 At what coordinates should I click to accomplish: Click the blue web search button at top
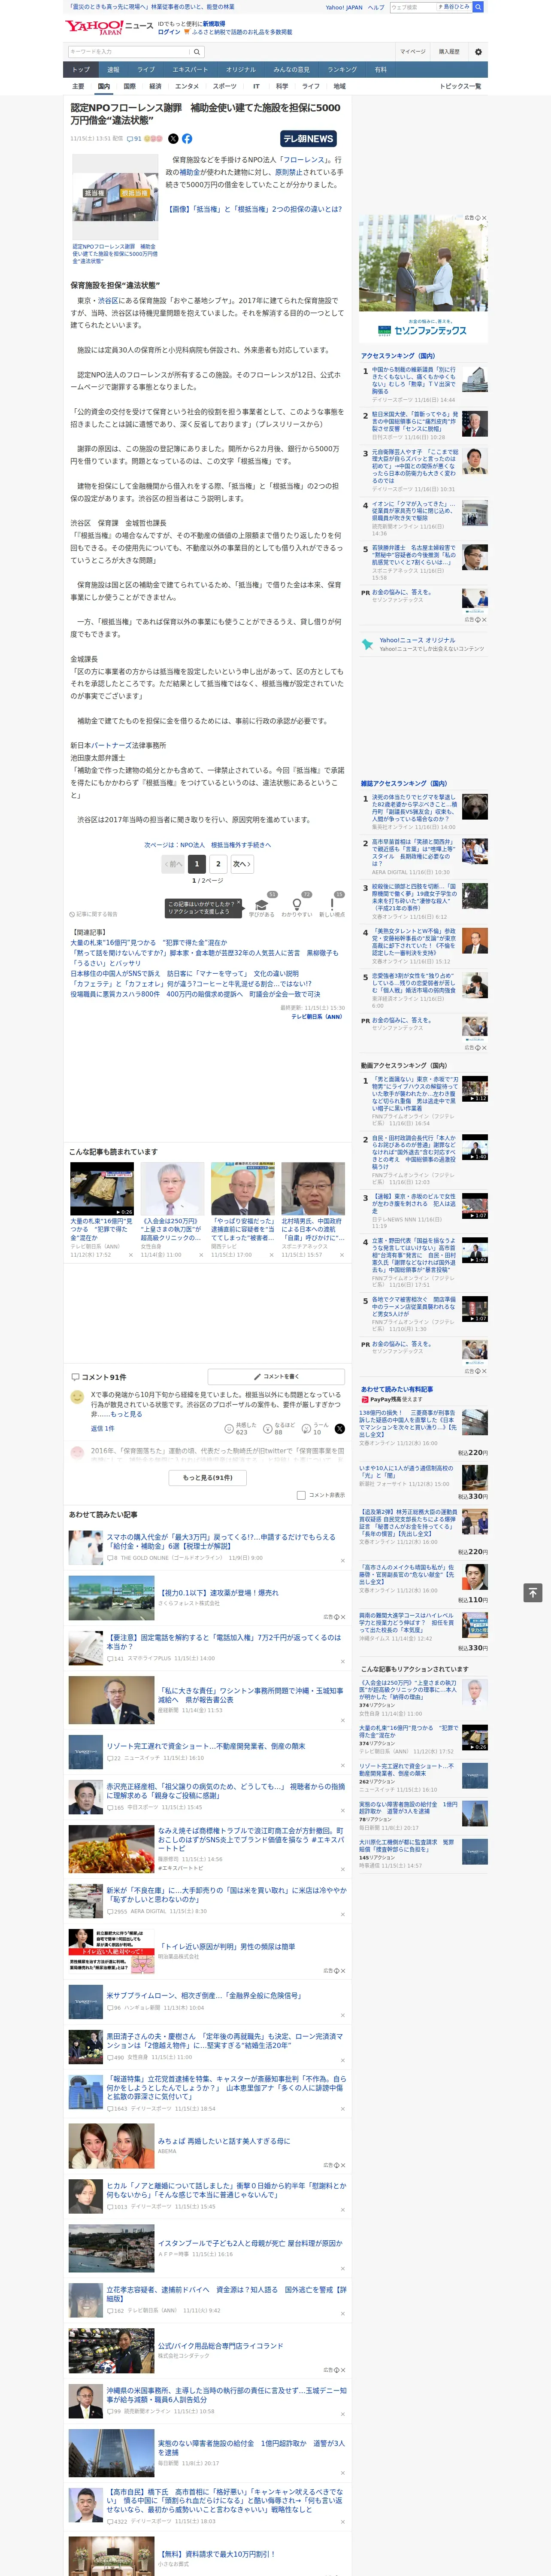tap(478, 7)
